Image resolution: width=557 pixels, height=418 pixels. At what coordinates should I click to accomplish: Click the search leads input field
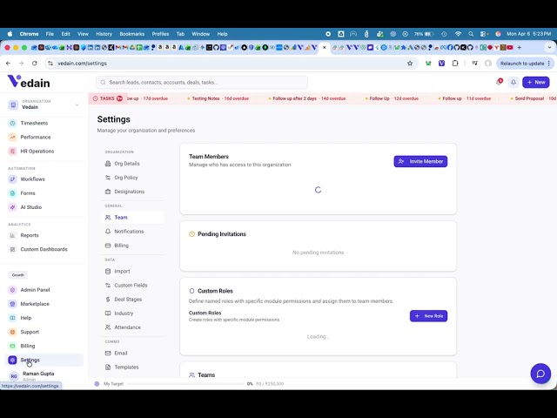[202, 82]
